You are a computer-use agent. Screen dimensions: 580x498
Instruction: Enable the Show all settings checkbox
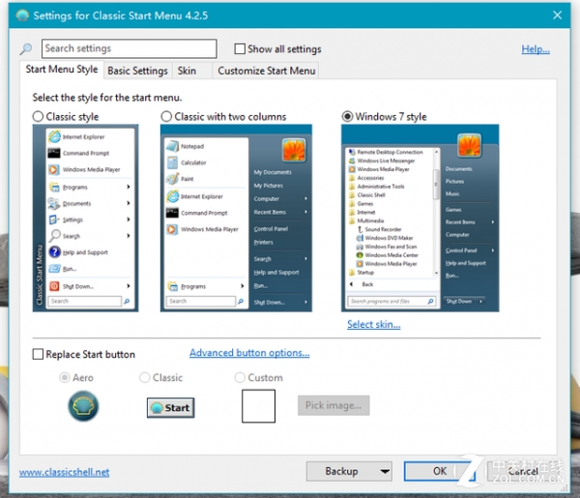pos(240,49)
